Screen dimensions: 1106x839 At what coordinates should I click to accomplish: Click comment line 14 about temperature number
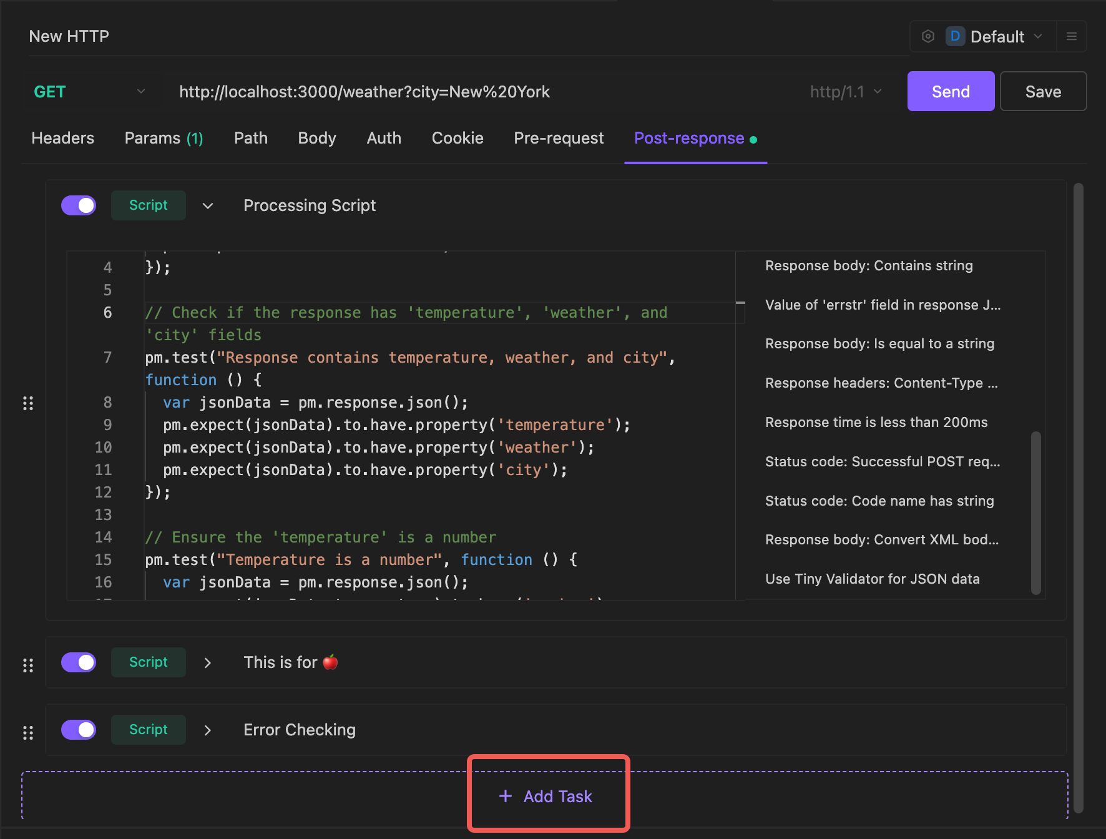(x=321, y=537)
